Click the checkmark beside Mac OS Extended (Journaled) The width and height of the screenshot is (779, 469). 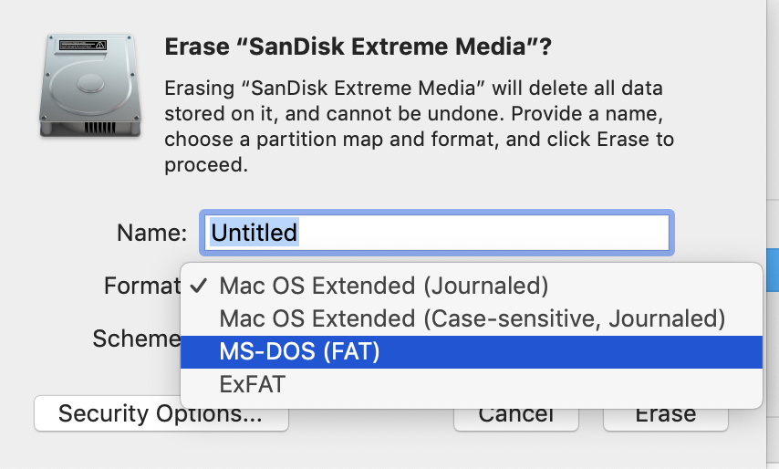click(200, 287)
